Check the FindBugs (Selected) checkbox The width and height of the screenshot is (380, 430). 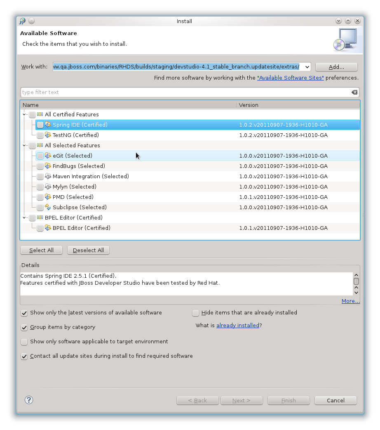[x=40, y=166]
